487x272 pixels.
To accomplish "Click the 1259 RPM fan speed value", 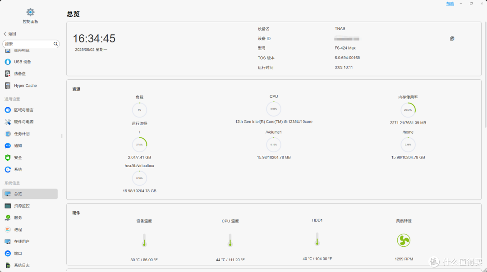I will point(404,259).
